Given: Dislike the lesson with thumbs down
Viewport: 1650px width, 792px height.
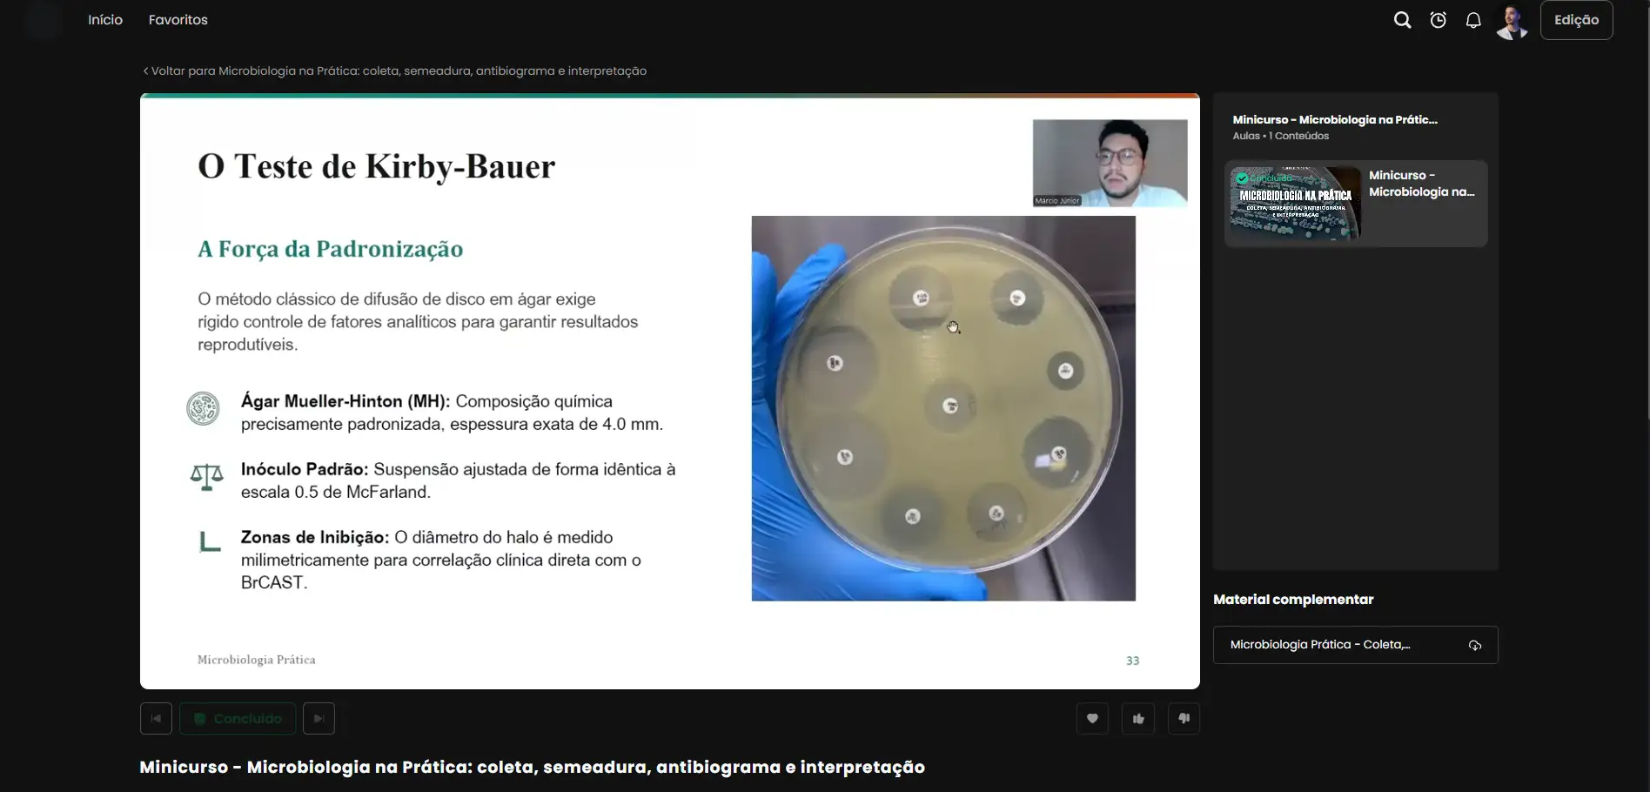Looking at the screenshot, I should (1184, 718).
